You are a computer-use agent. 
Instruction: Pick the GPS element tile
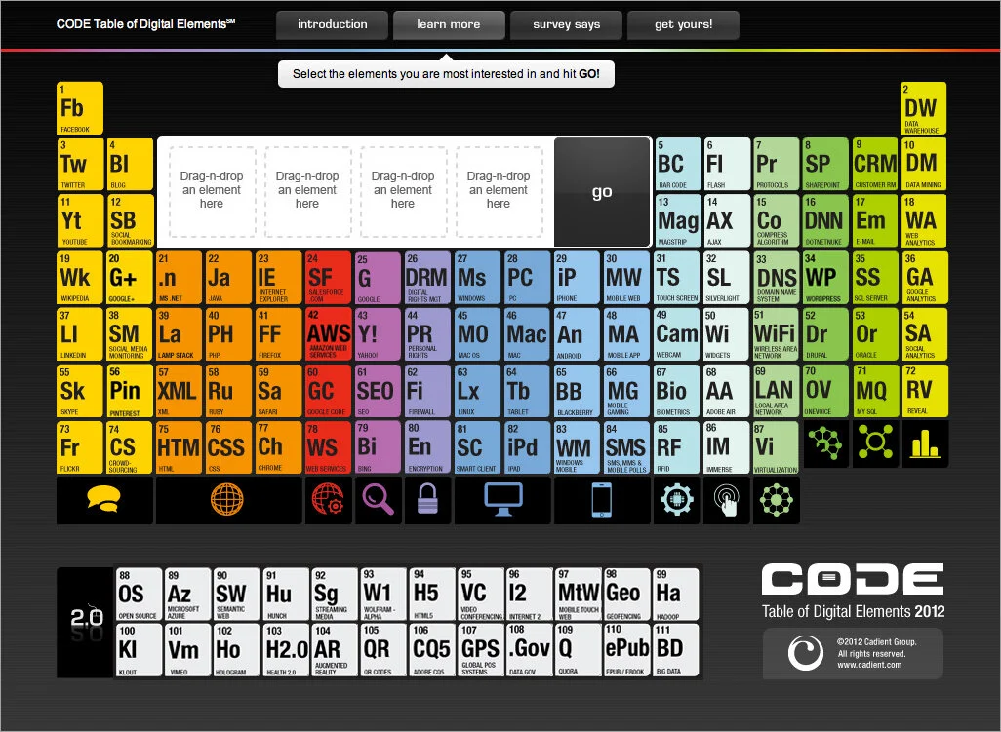tap(481, 650)
